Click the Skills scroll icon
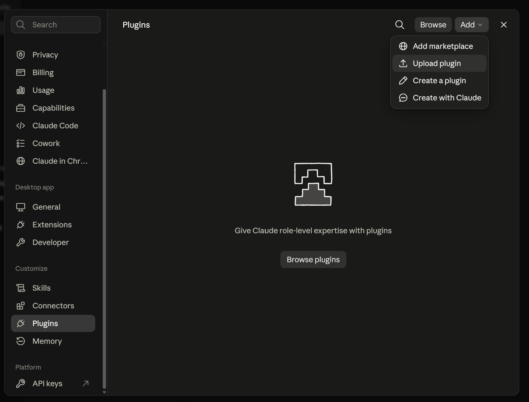 (x=21, y=288)
